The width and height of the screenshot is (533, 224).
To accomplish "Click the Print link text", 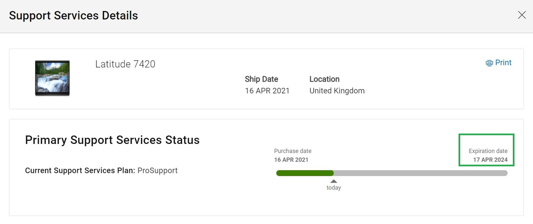I will (503, 63).
